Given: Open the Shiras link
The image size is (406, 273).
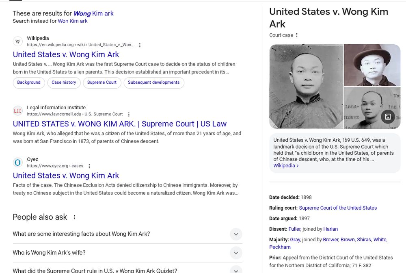Looking at the screenshot, I should coord(364,240).
